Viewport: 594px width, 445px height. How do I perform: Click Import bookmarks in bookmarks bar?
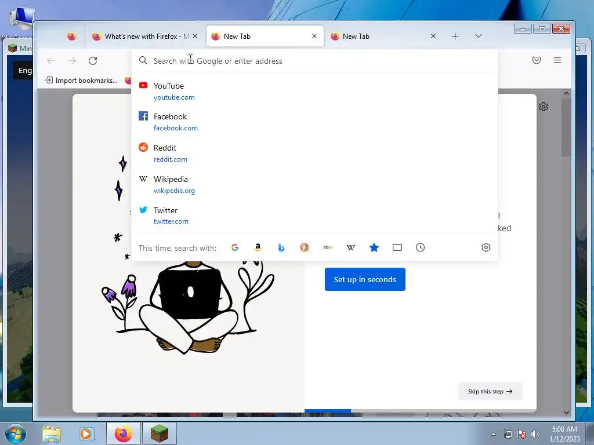(81, 80)
